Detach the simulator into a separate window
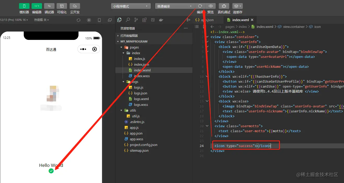The width and height of the screenshot is (344, 183). pyautogui.click(x=110, y=20)
